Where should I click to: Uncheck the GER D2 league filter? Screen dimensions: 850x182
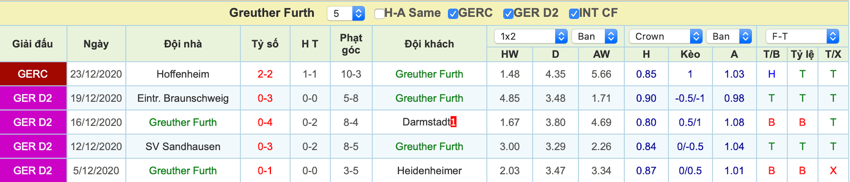[508, 14]
